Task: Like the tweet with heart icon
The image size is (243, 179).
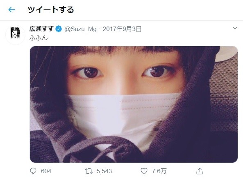Action: (144, 171)
